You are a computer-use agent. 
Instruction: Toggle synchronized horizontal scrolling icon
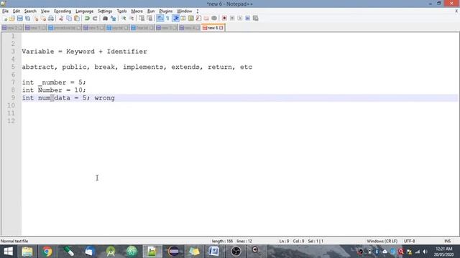point(149,19)
